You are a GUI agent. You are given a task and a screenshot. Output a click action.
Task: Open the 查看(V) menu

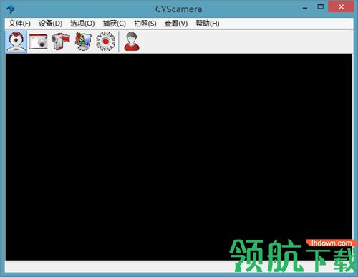176,24
